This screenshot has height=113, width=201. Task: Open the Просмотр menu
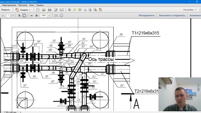(x=23, y=5)
